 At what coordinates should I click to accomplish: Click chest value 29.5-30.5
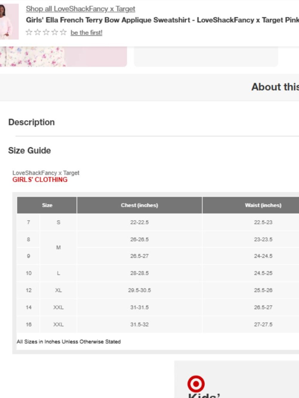(139, 290)
